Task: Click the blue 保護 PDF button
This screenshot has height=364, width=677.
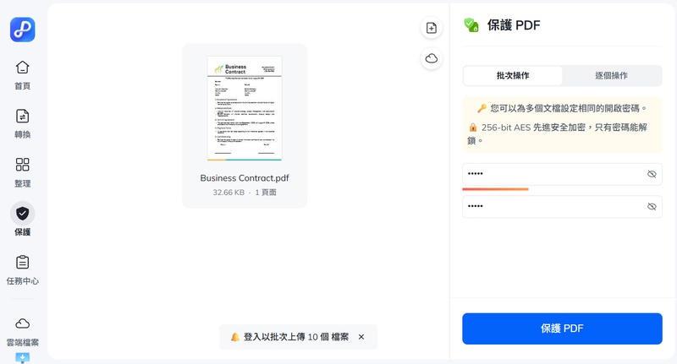Action: 562,329
